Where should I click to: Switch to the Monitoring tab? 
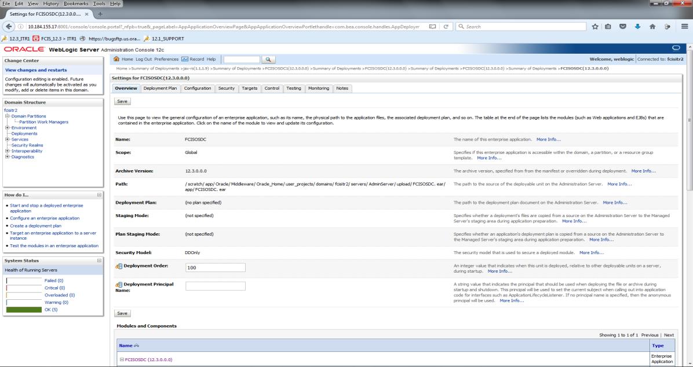point(319,89)
